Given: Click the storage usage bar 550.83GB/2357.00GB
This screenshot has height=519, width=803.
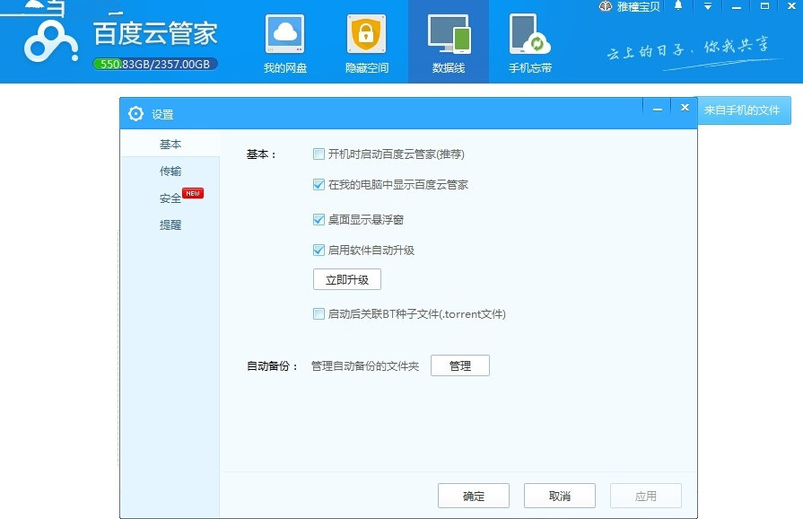Looking at the screenshot, I should pos(155,64).
